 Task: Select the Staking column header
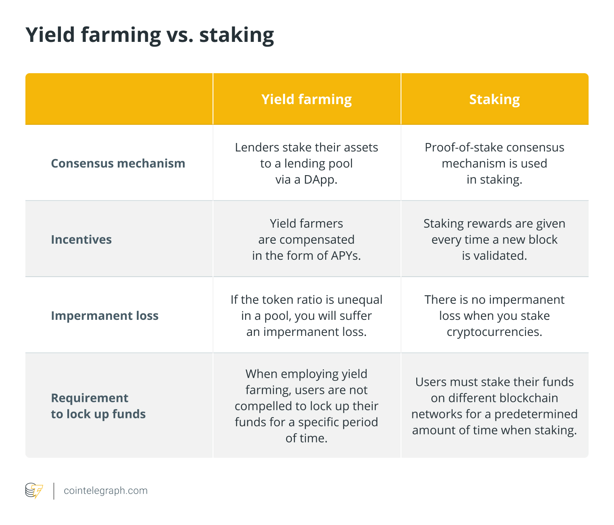(x=494, y=99)
